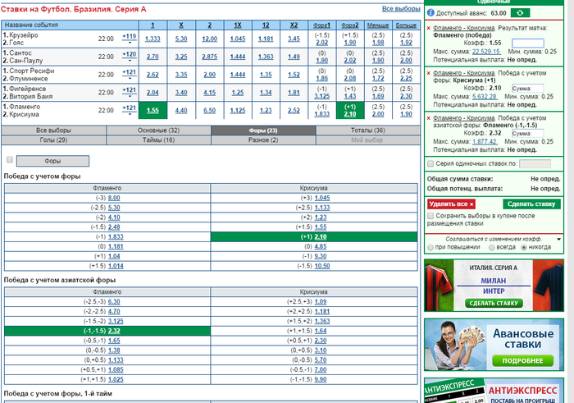Click Удалить все red button
This screenshot has height=403, width=574.
tap(451, 204)
